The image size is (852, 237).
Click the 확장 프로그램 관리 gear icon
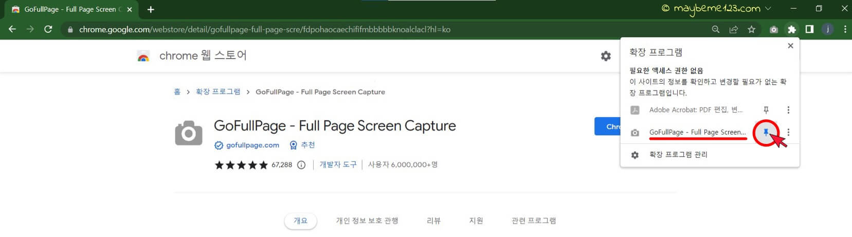(635, 155)
